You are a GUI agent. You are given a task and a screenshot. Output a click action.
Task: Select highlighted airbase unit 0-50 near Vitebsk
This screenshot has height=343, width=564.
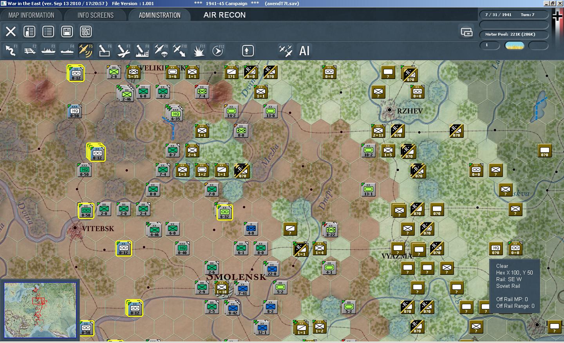(x=86, y=211)
